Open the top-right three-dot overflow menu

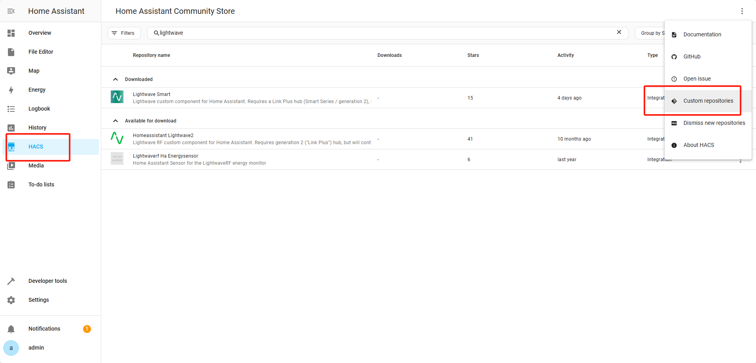click(742, 11)
